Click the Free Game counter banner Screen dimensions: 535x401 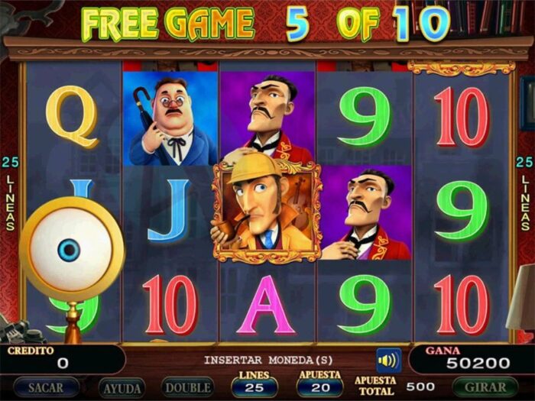pos(265,23)
